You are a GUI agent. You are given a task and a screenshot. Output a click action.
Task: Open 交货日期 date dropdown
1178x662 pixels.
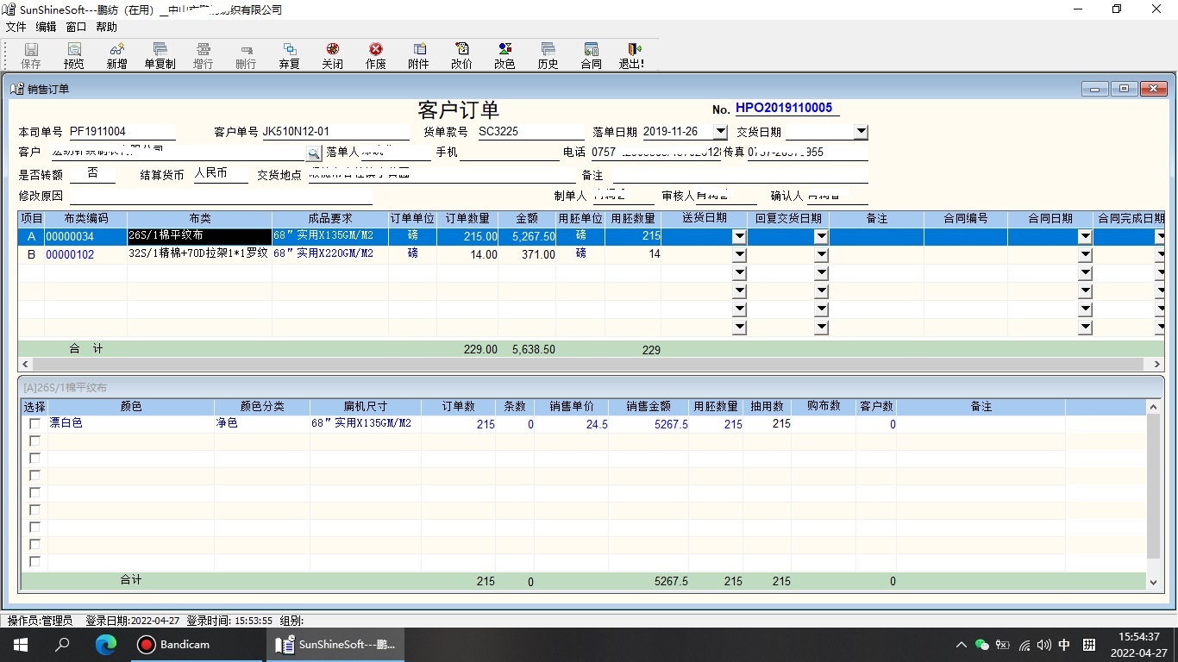point(861,132)
